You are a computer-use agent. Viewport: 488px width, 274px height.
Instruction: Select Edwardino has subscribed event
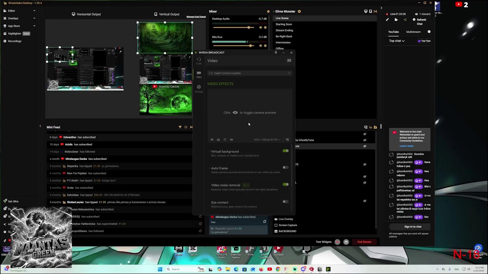[120, 137]
